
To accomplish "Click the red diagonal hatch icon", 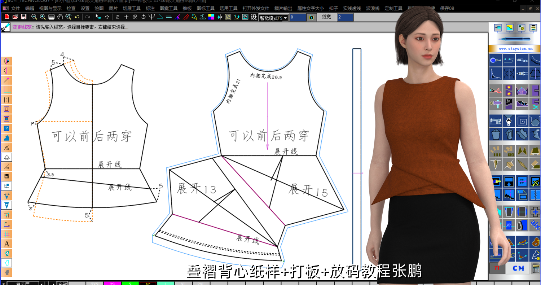I will point(185,17).
